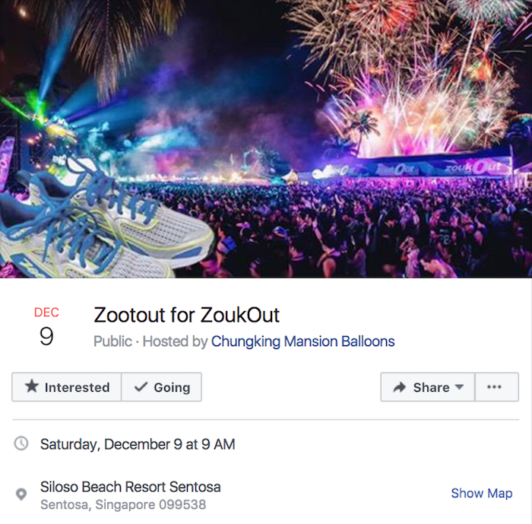Click the star icon on Interested button

(x=31, y=386)
